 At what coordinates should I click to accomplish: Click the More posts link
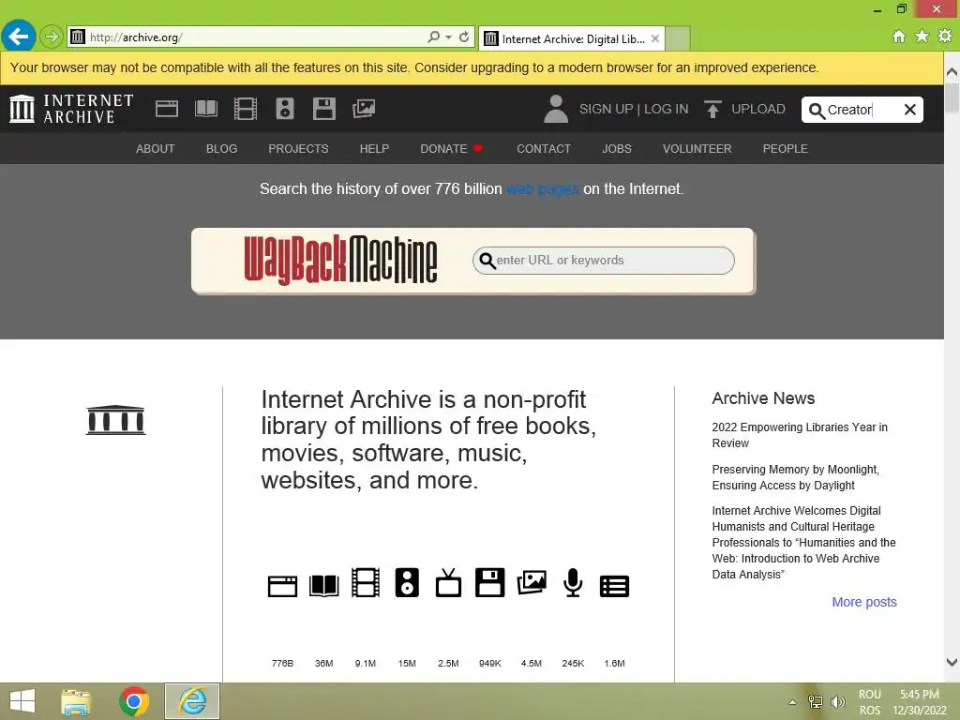tap(863, 602)
